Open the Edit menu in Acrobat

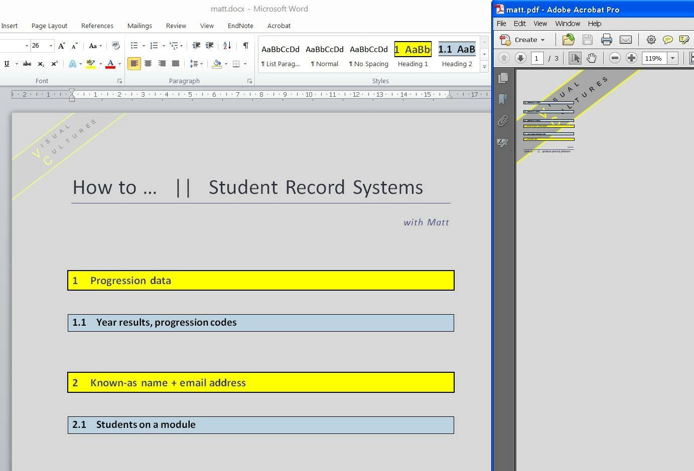coord(520,24)
